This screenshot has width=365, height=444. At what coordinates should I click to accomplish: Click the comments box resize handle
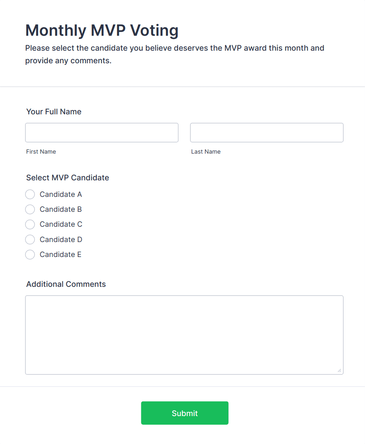[339, 371]
